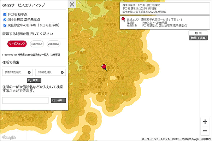This screenshot has width=212, height=141.
Task: Switch the map to 地図＋写真 view
Action: click(198, 38)
